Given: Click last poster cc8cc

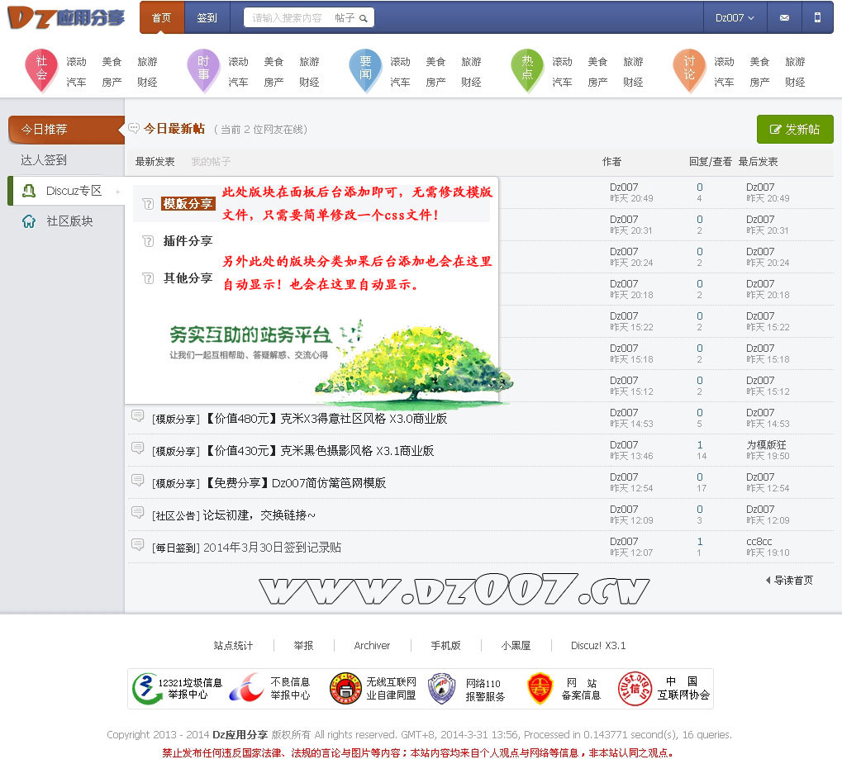Looking at the screenshot, I should [x=759, y=542].
